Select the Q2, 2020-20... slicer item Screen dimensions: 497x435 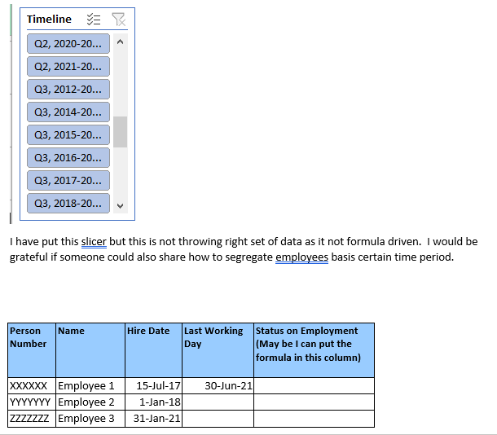pyautogui.click(x=68, y=44)
